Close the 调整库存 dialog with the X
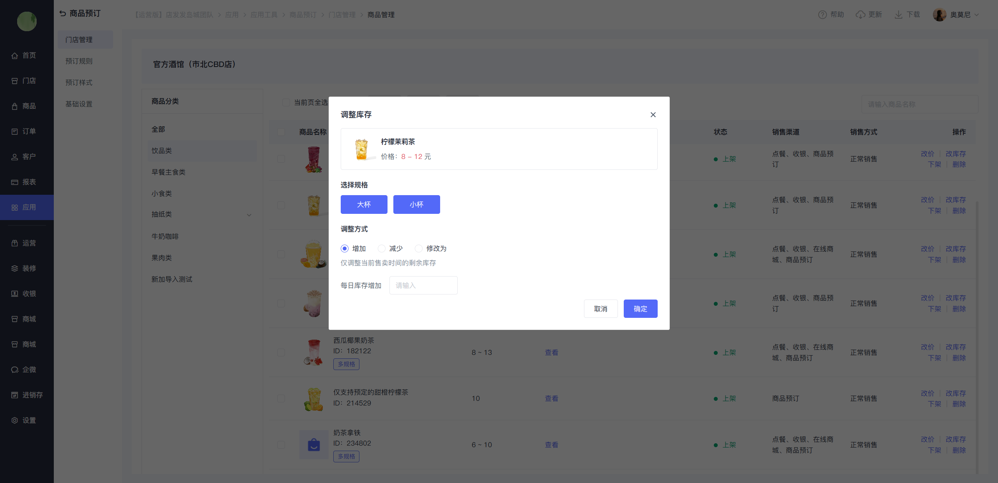 pos(653,115)
